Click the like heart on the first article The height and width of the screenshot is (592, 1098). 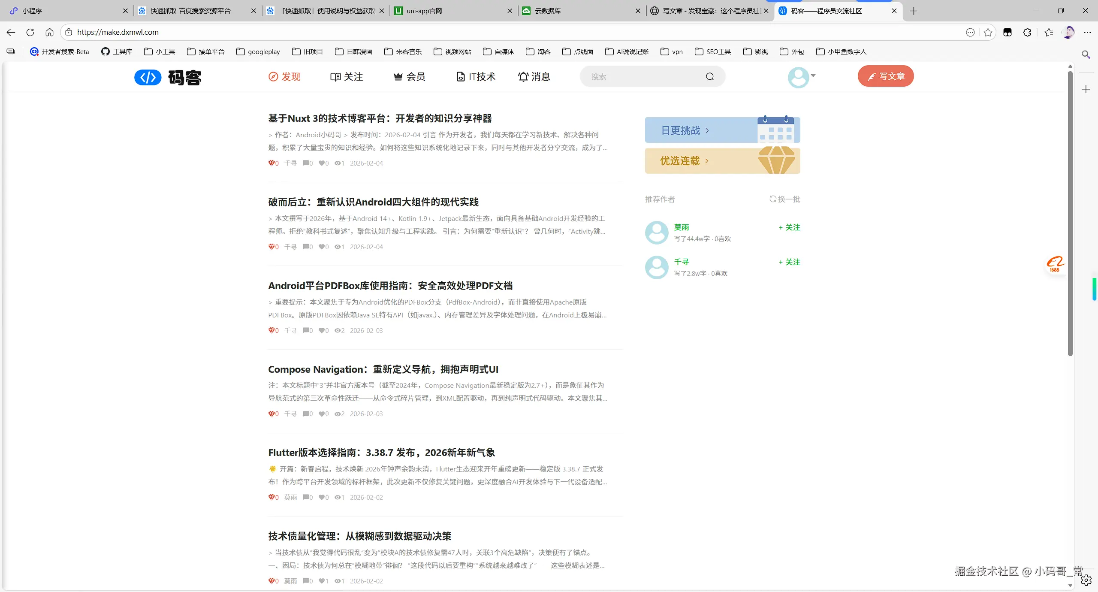click(322, 163)
